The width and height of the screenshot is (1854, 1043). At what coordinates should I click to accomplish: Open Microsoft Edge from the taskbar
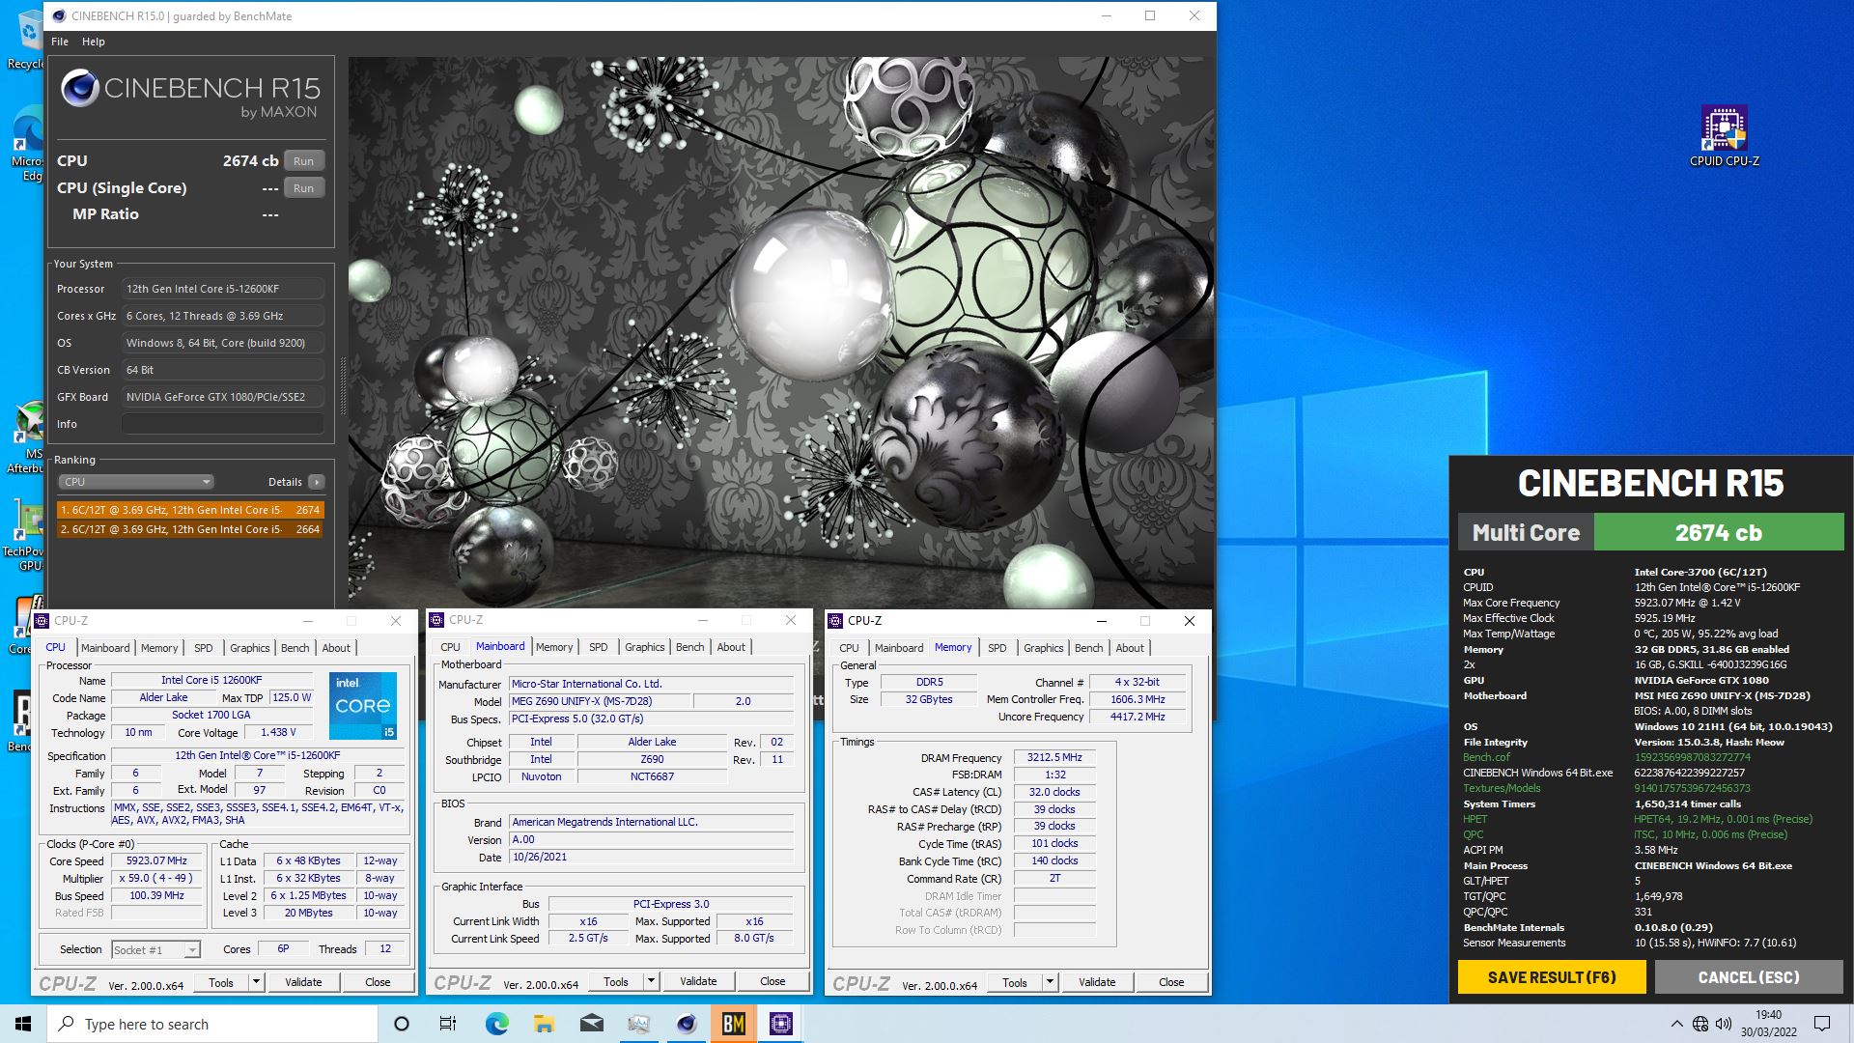click(496, 1024)
